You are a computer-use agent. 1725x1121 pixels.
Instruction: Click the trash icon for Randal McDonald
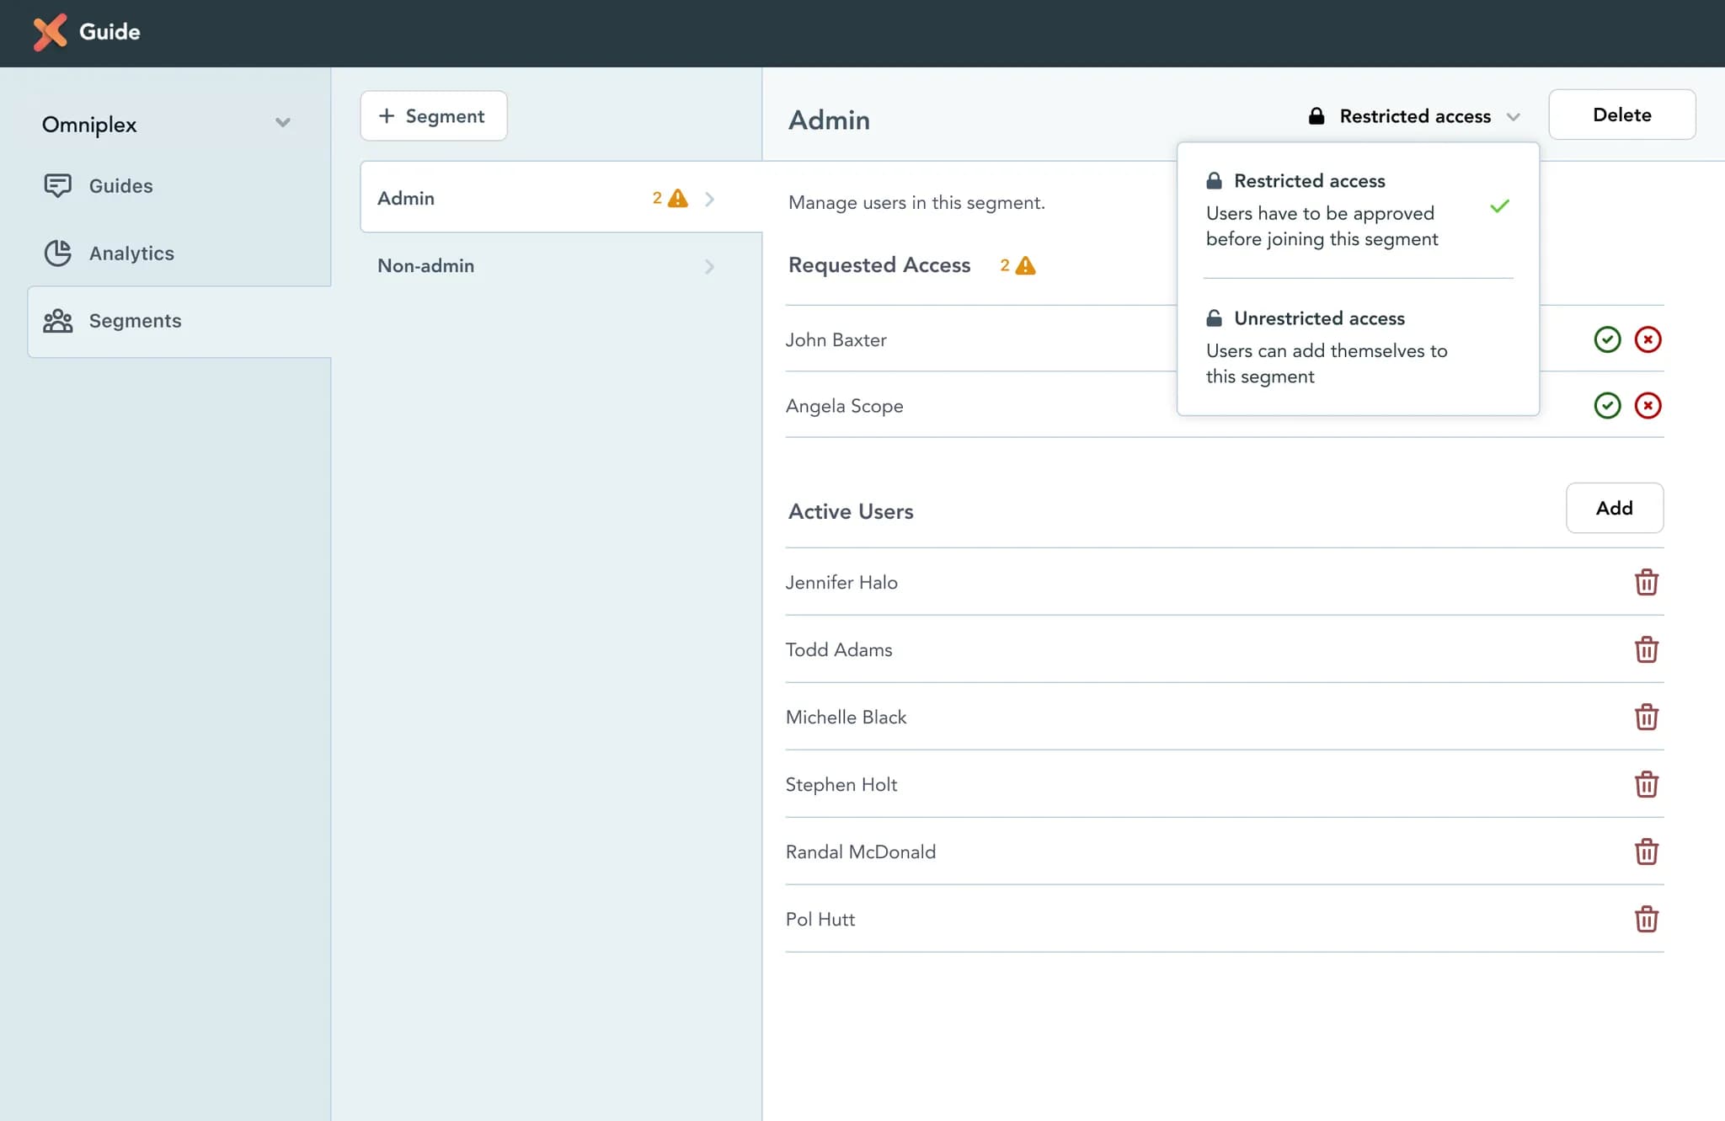pos(1644,851)
